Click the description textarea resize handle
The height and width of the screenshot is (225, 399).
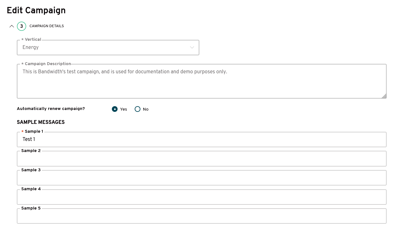pyautogui.click(x=384, y=96)
